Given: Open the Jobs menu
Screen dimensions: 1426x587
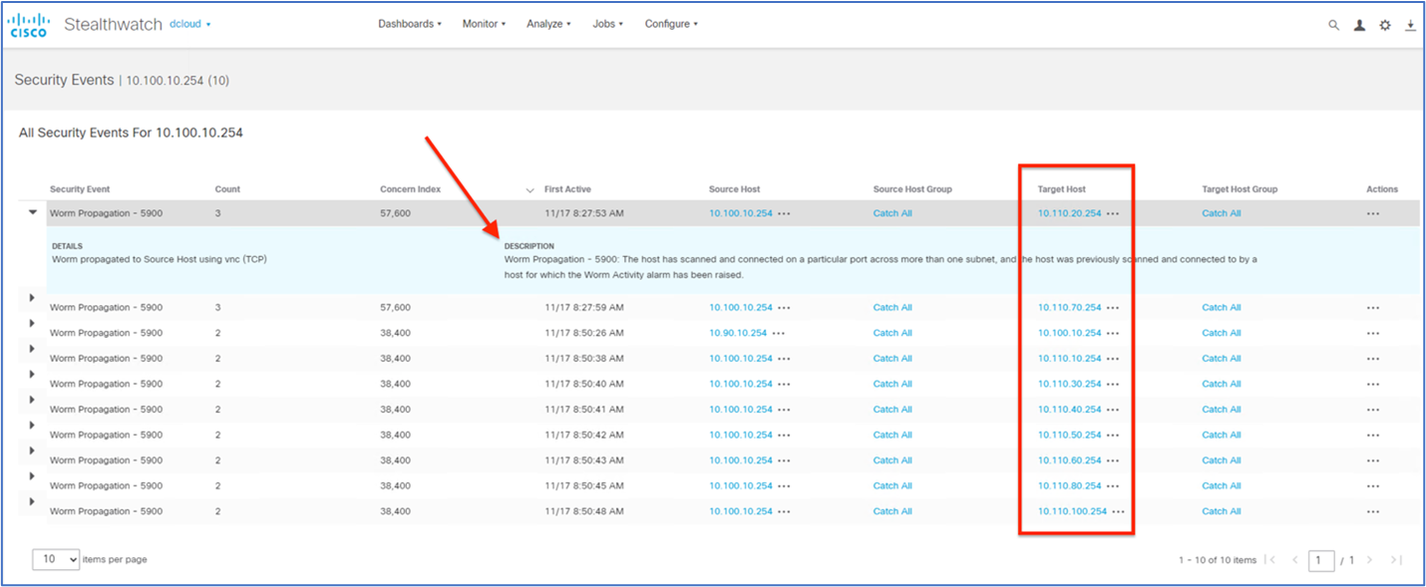Looking at the screenshot, I should (x=607, y=24).
